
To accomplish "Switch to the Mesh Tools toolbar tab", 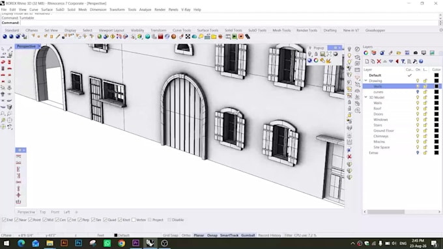I will point(281,30).
